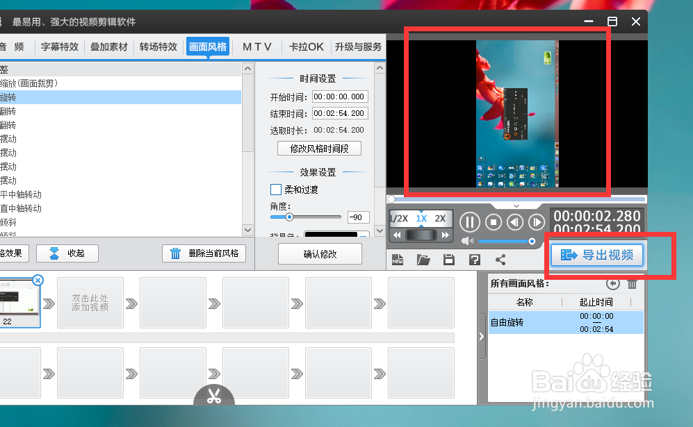Click the 名称 column header
693x427 pixels.
tap(525, 302)
